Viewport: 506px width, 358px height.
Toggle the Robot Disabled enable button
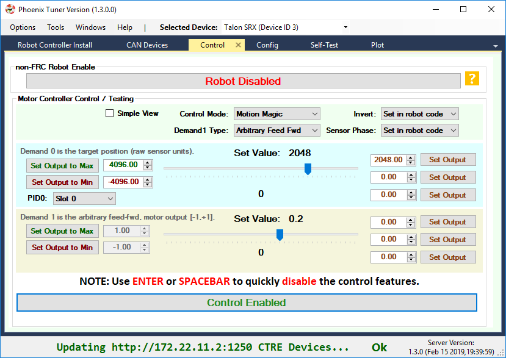pos(244,81)
